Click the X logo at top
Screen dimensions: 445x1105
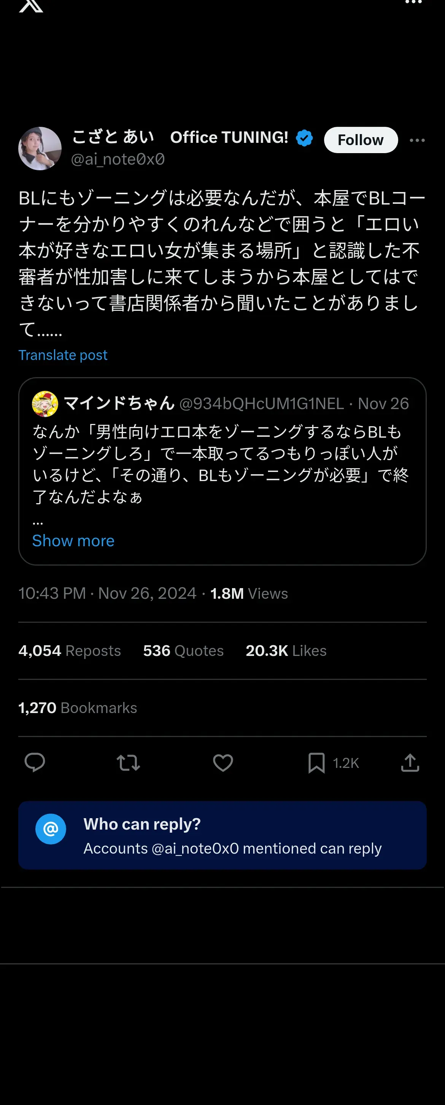click(31, 6)
